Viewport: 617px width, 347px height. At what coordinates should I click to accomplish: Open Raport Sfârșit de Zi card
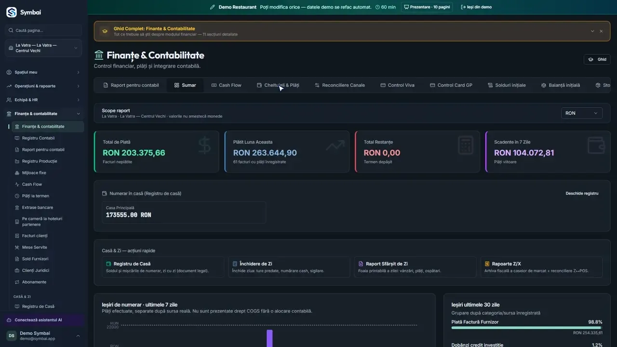tap(415, 267)
